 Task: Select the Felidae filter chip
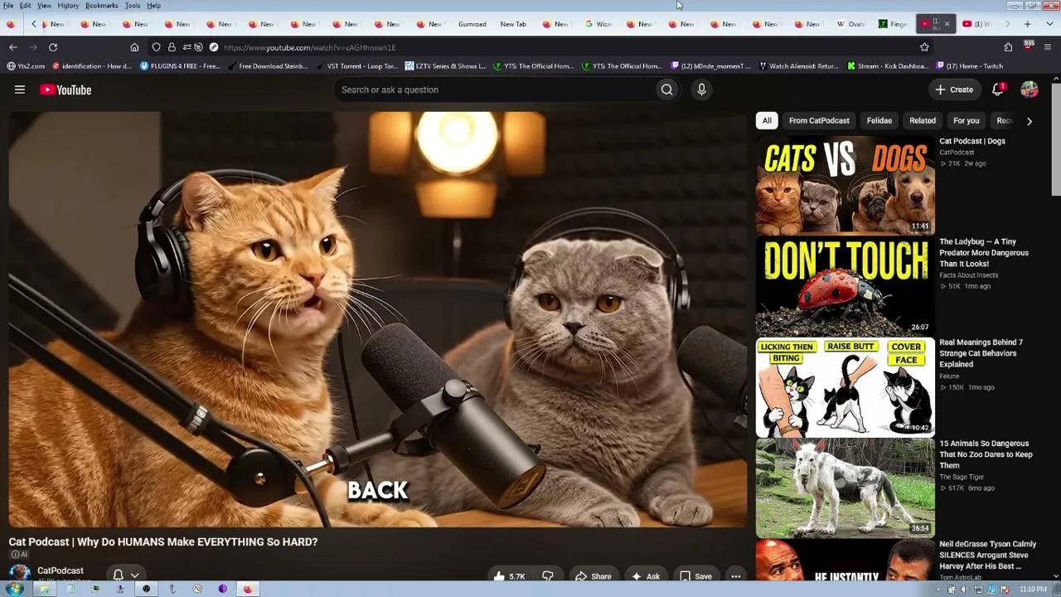pyautogui.click(x=879, y=121)
